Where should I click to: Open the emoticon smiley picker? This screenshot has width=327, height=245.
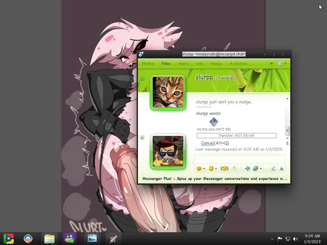(x=199, y=168)
